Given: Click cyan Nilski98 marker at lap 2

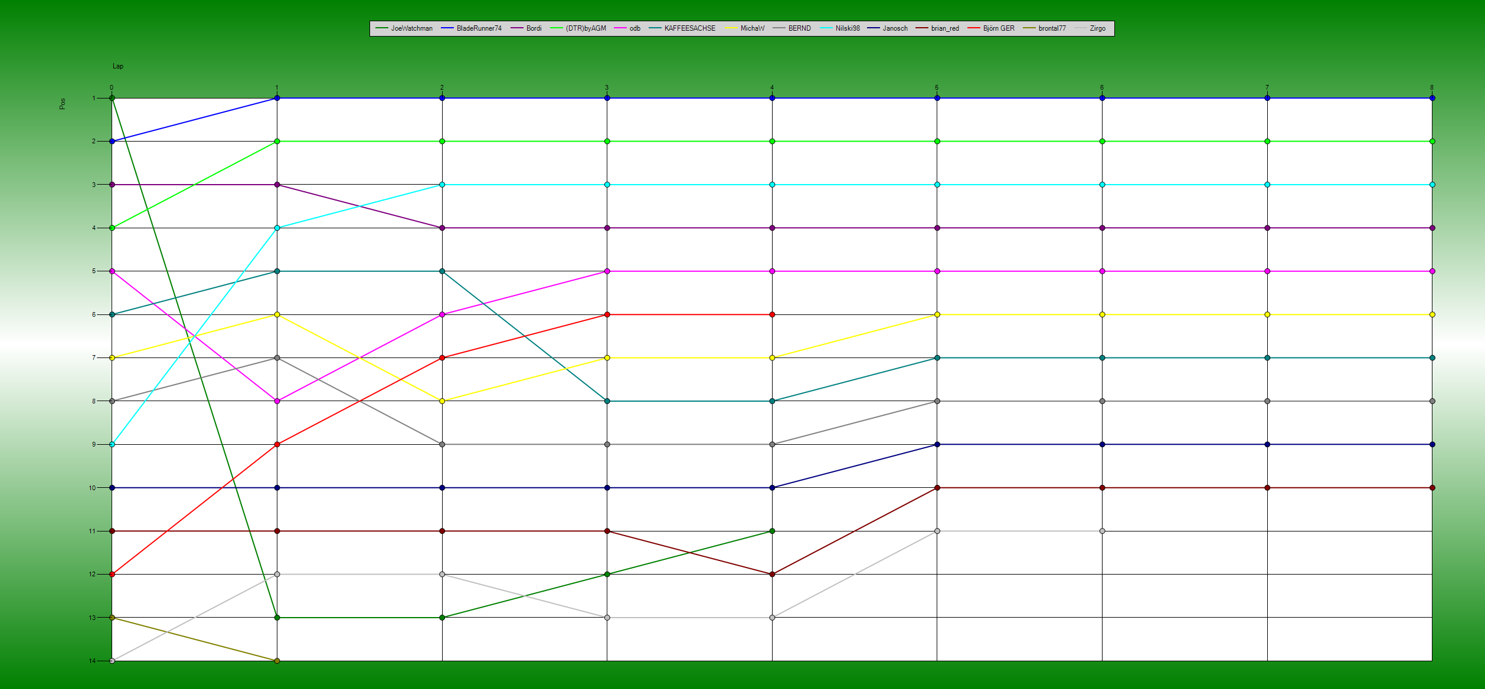Looking at the screenshot, I should 442,185.
